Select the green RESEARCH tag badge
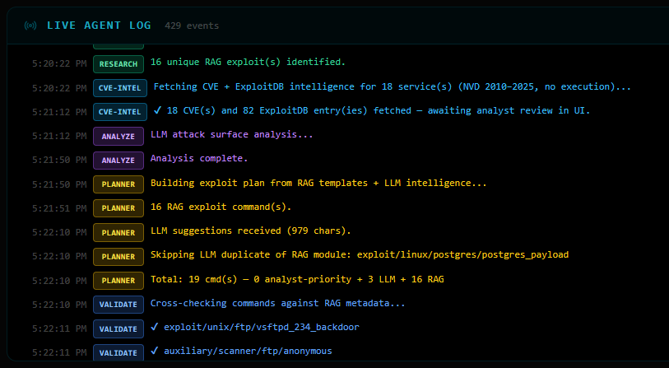The image size is (669, 368). point(118,63)
